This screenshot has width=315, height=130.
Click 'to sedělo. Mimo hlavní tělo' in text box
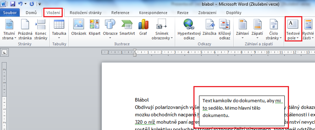pos(231,108)
